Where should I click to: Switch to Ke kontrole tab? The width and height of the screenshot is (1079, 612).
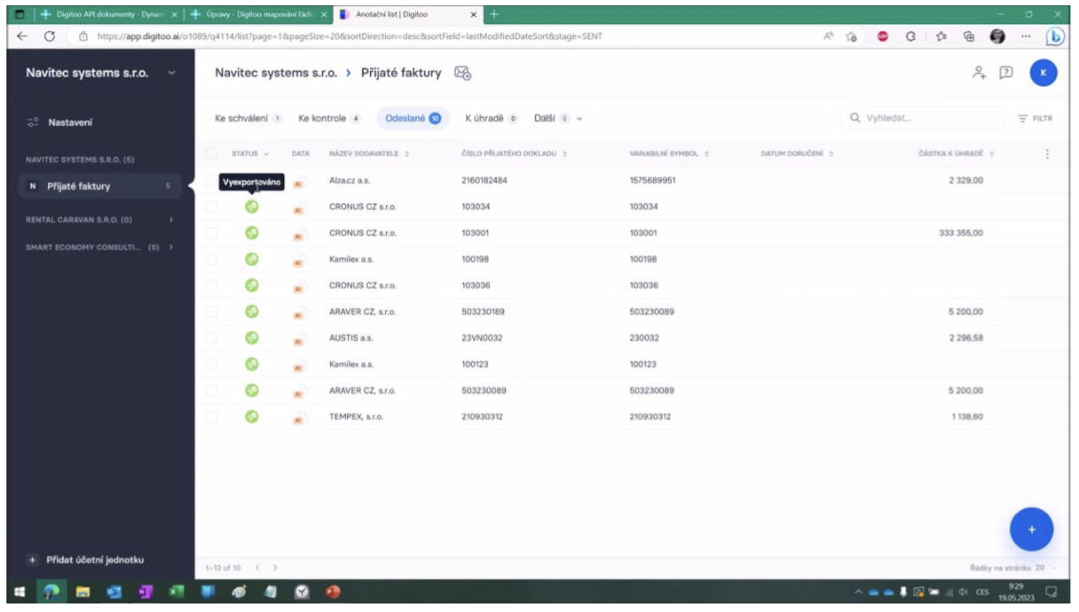pyautogui.click(x=329, y=118)
